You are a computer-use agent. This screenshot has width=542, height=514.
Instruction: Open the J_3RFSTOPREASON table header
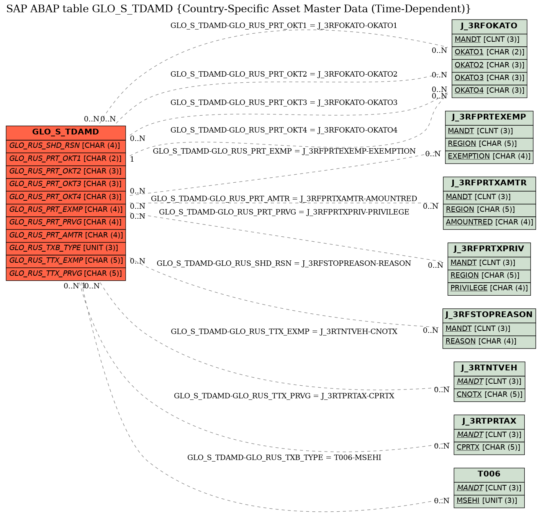click(489, 315)
